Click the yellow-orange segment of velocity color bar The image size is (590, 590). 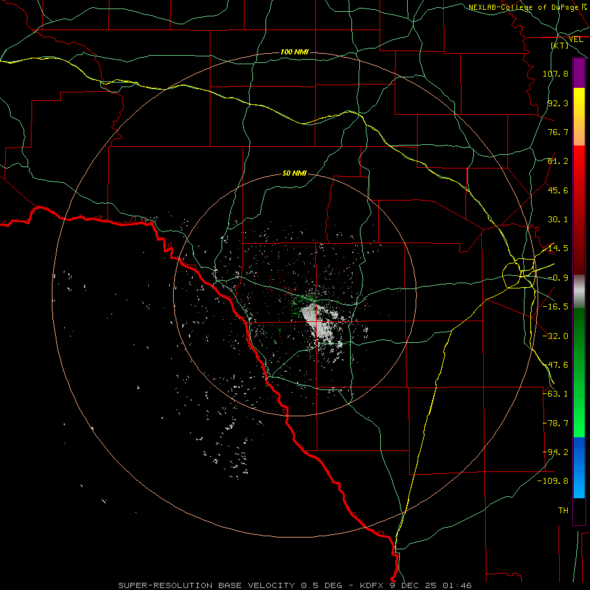(x=579, y=117)
